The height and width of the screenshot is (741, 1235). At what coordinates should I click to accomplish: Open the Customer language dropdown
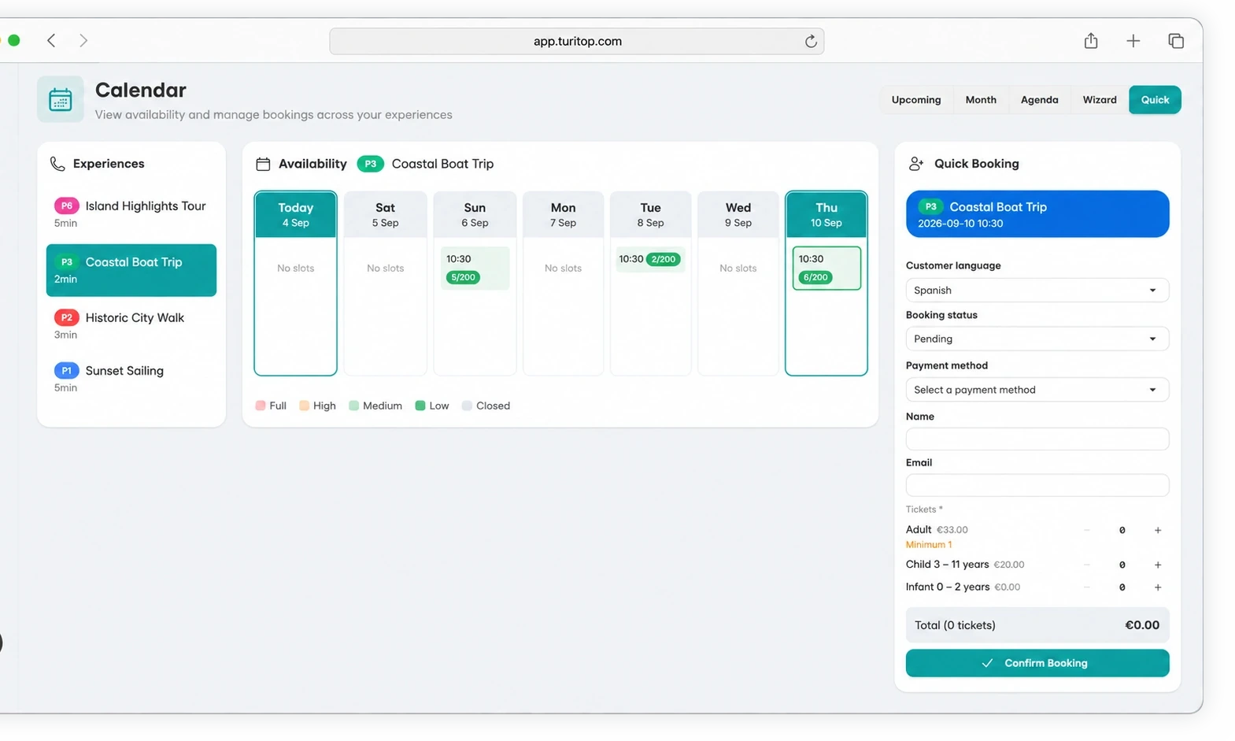tap(1037, 291)
